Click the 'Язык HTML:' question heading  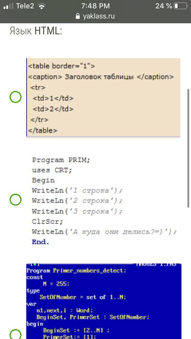36,31
